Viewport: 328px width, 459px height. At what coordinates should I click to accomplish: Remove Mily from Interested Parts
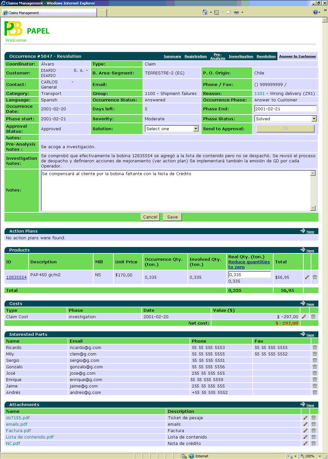pyautogui.click(x=315, y=354)
